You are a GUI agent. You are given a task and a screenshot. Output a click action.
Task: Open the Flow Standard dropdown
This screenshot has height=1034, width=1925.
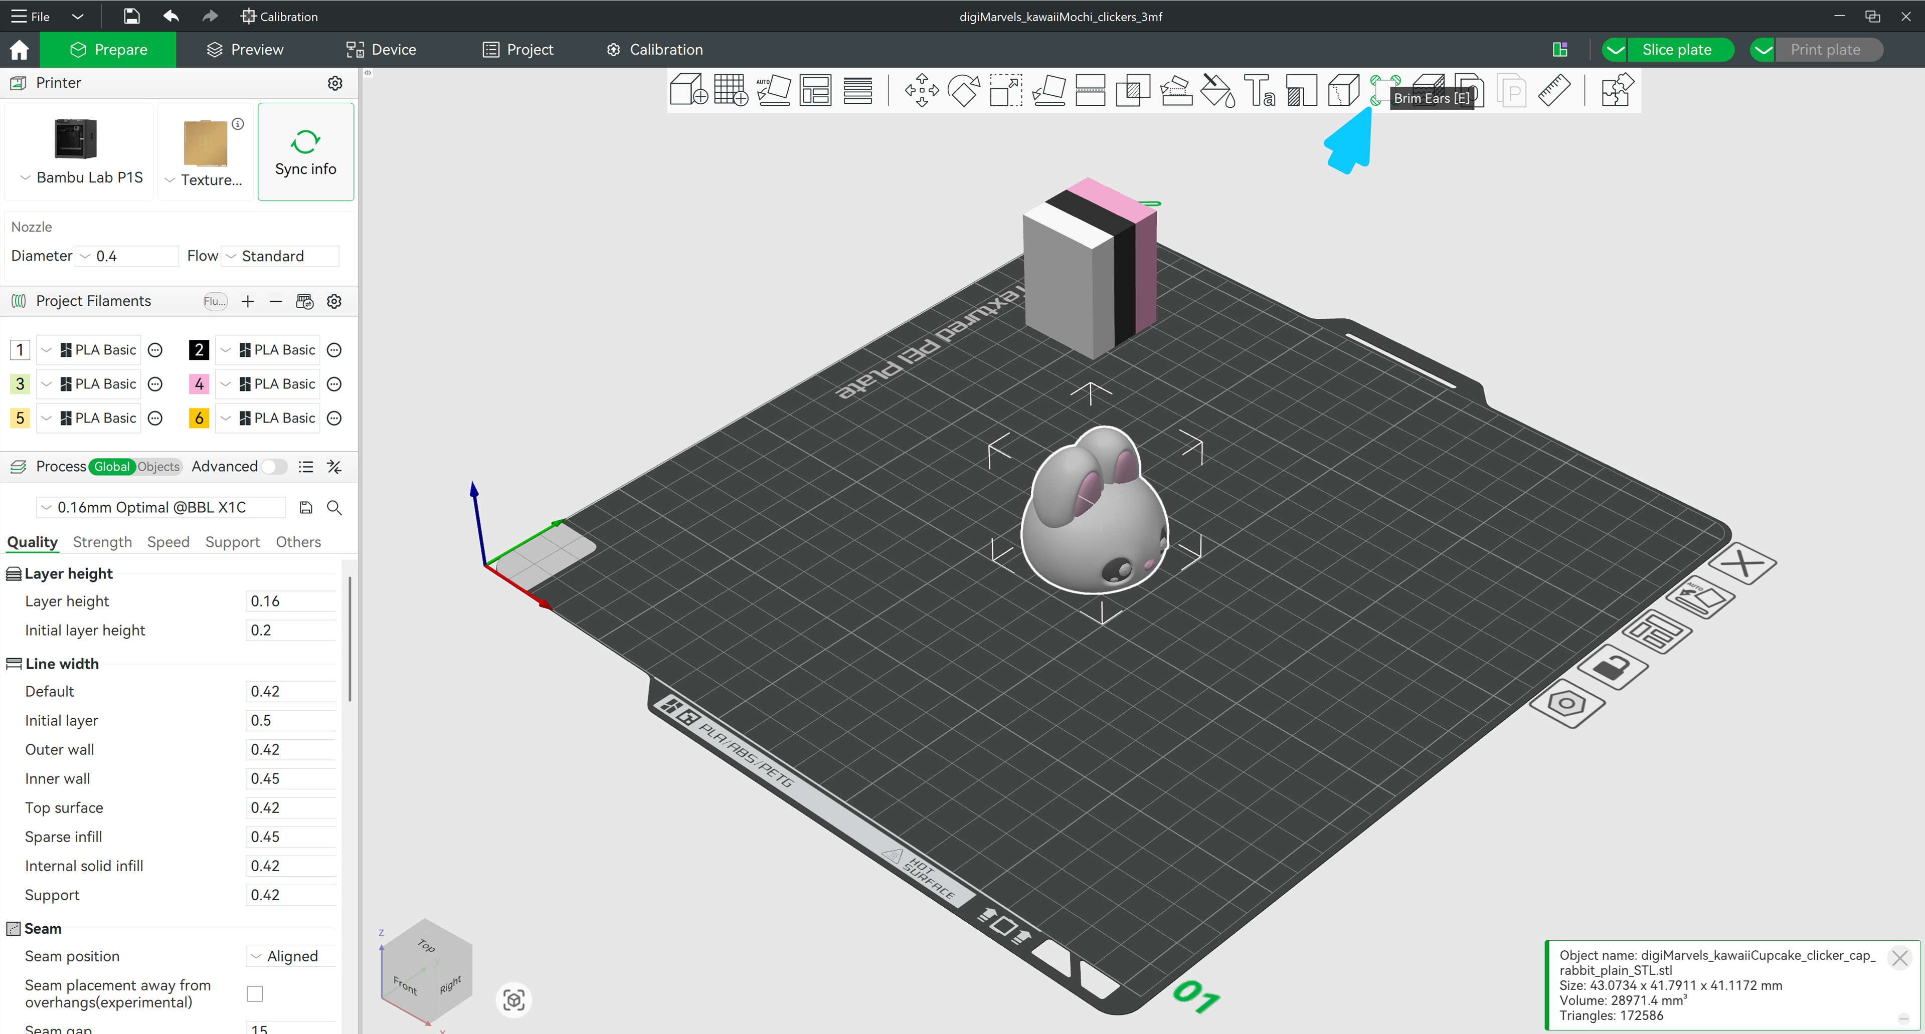[281, 256]
